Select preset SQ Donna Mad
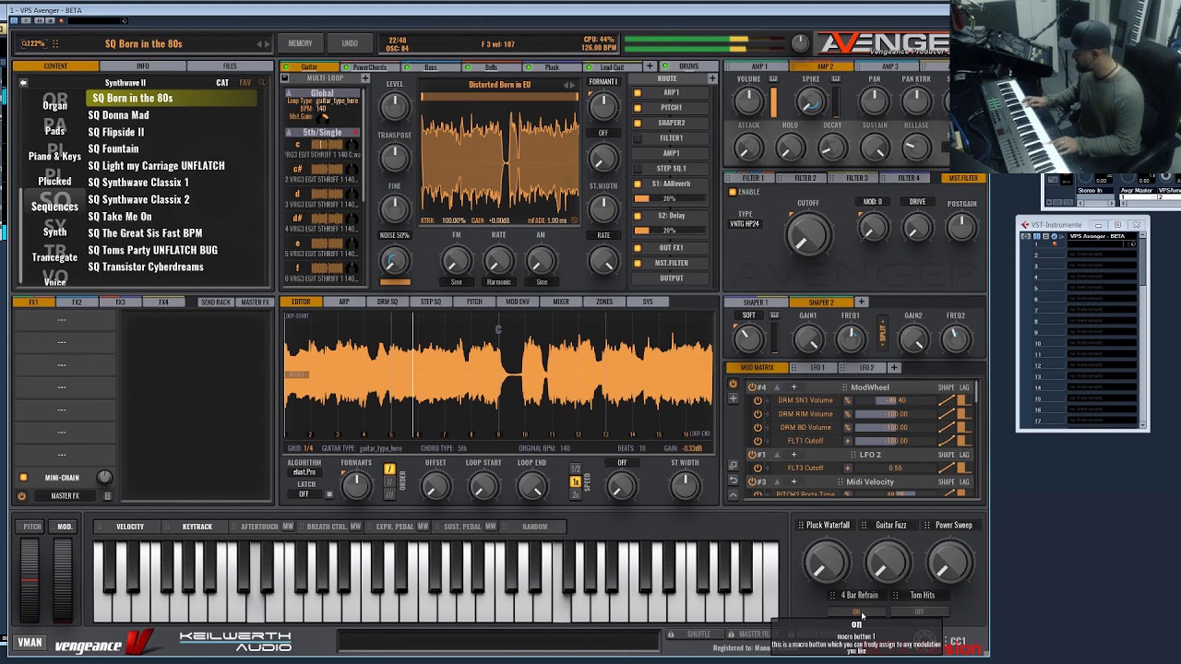The image size is (1181, 664). tap(118, 115)
